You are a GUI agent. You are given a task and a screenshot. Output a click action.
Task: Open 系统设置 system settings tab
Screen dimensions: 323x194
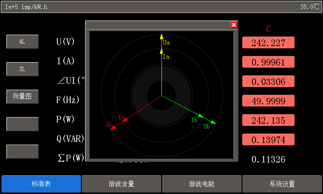click(x=282, y=184)
